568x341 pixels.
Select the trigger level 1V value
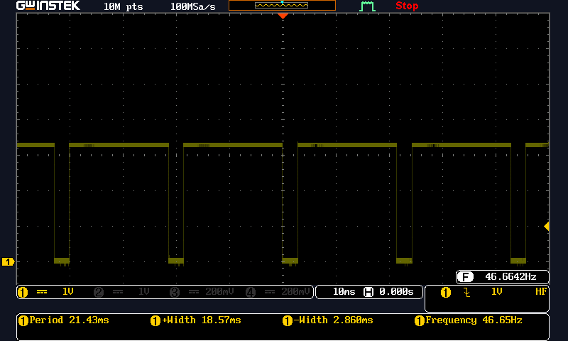pos(496,292)
